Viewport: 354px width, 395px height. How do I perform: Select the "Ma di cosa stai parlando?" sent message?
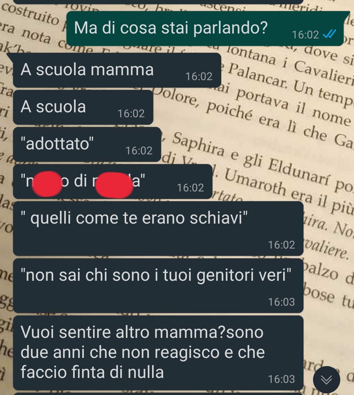[x=205, y=28]
